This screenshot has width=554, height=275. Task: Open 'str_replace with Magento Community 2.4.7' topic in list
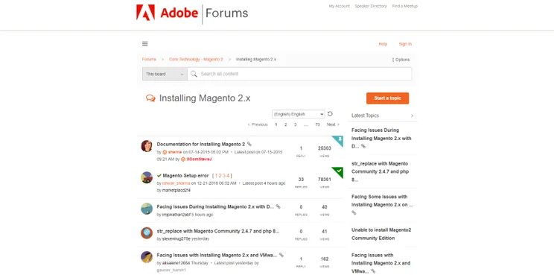coord(218,231)
